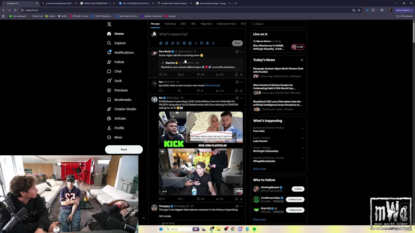Screen dimensions: 415x233
Task: Expand the More menu in sidebar
Action: click(x=114, y=138)
